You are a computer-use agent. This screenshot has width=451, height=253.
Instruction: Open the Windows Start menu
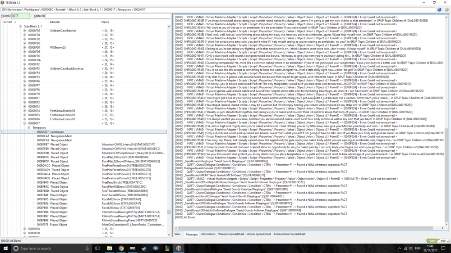(5, 248)
